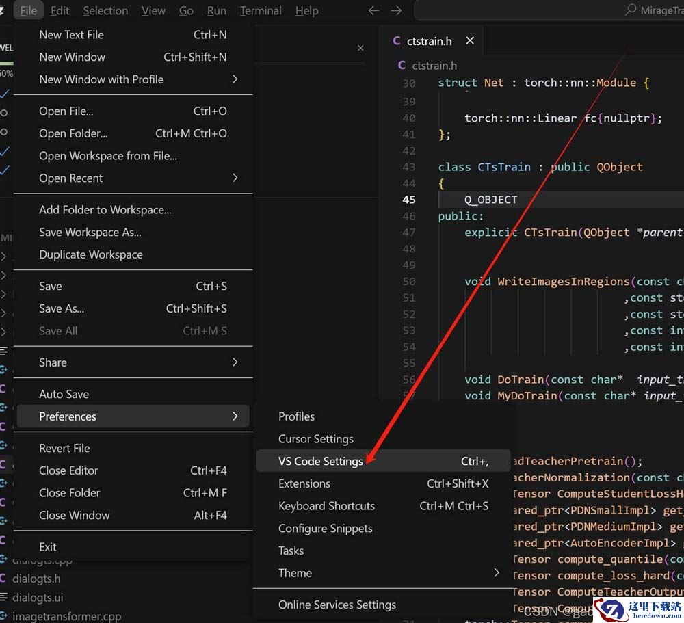
Task: Choose Duplicate Workspace
Action: point(133,254)
